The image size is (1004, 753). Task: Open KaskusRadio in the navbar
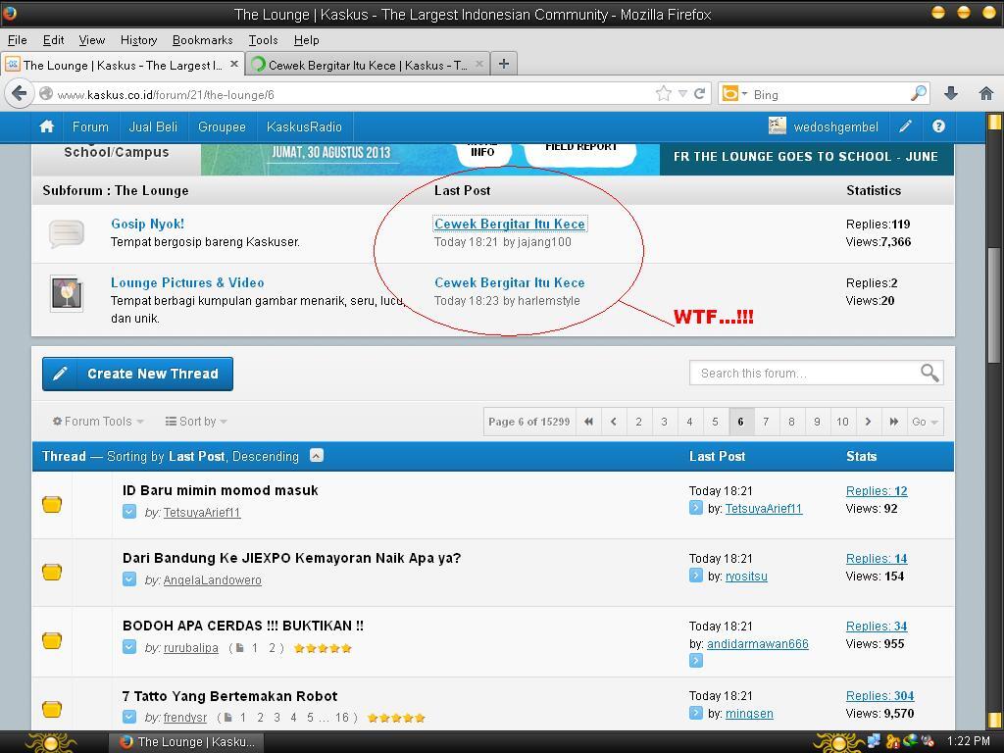point(304,126)
